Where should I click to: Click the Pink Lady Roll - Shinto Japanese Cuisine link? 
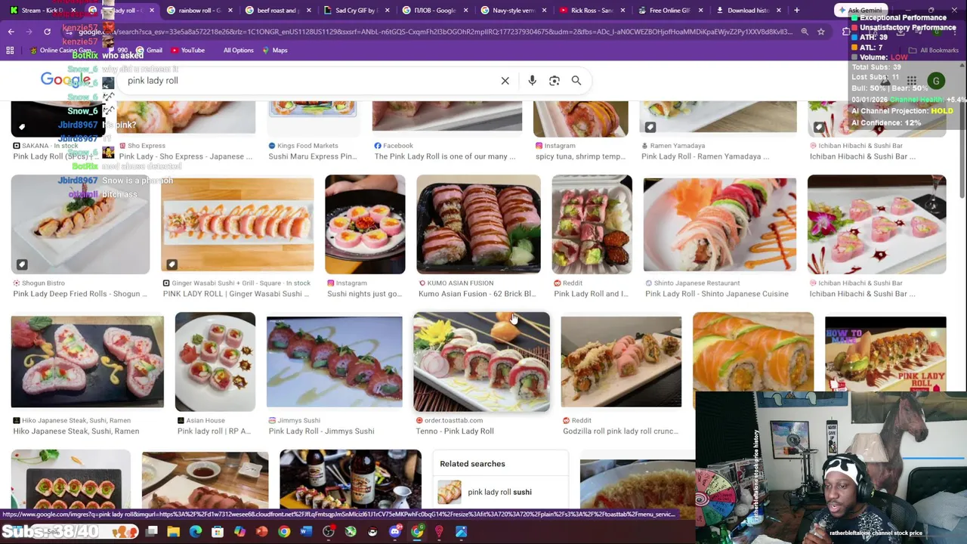[x=716, y=294]
